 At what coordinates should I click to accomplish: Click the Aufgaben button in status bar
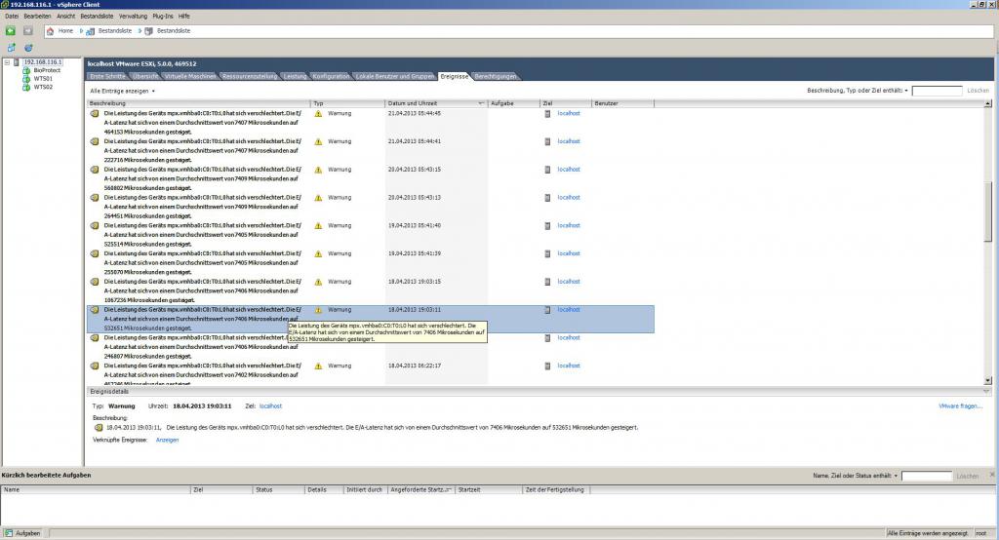click(23, 533)
